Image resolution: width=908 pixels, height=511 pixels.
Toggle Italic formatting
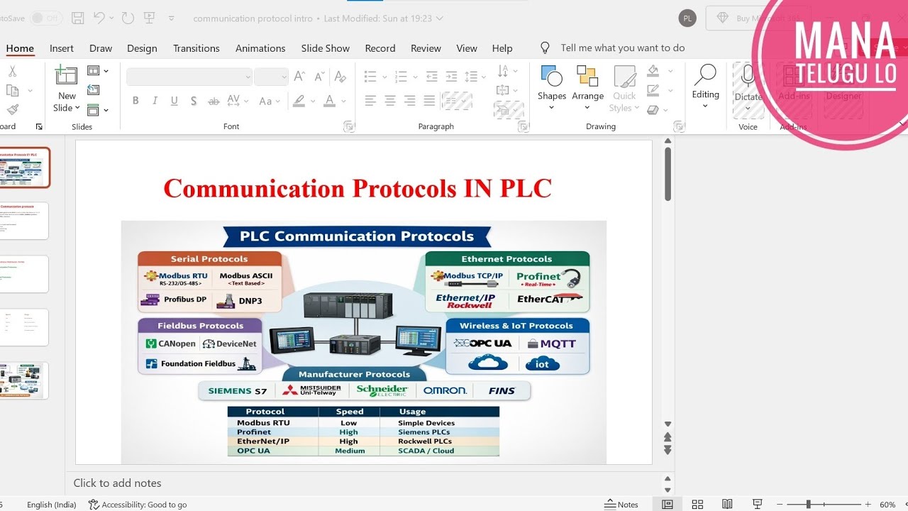pos(155,101)
